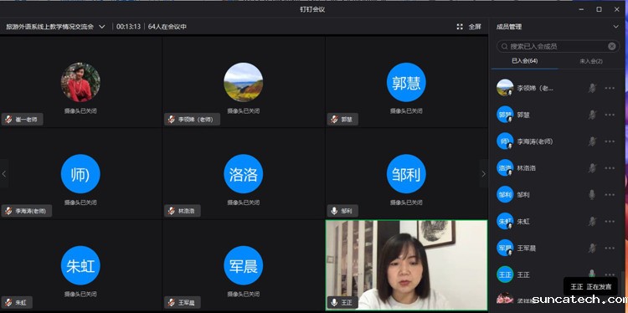
Task: Toggle mute for 郭慧 in member list
Action: click(x=592, y=115)
